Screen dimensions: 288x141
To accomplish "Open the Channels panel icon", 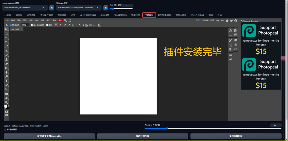I will pos(236,45).
